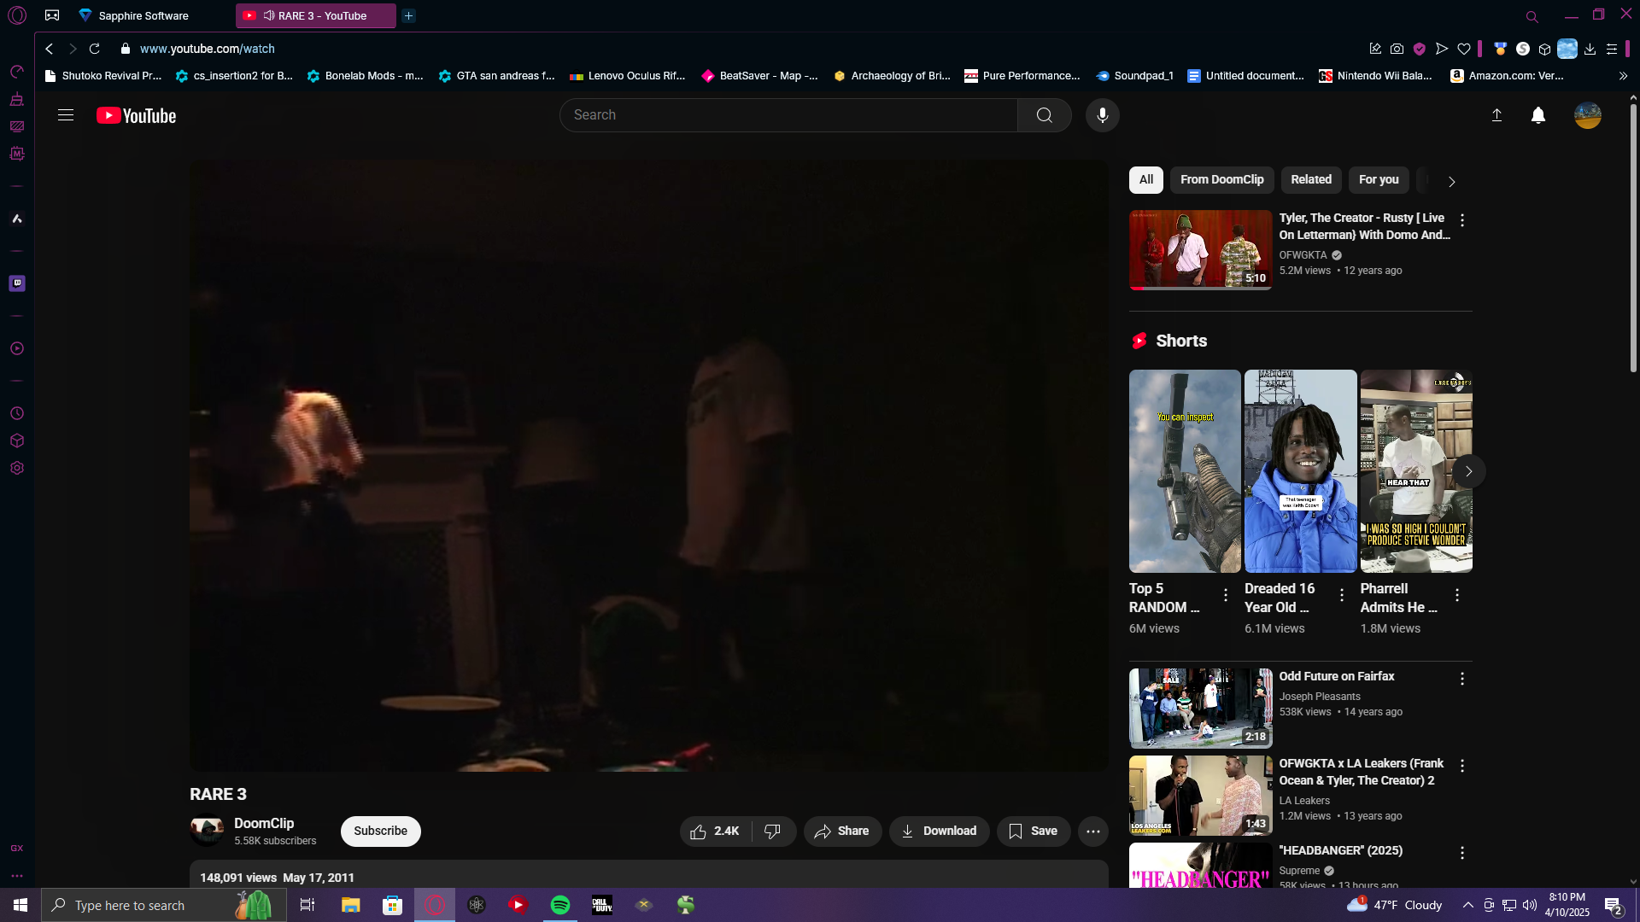Viewport: 1640px width, 922px height.
Task: Select the From DoomClip filter chip
Action: pyautogui.click(x=1221, y=180)
